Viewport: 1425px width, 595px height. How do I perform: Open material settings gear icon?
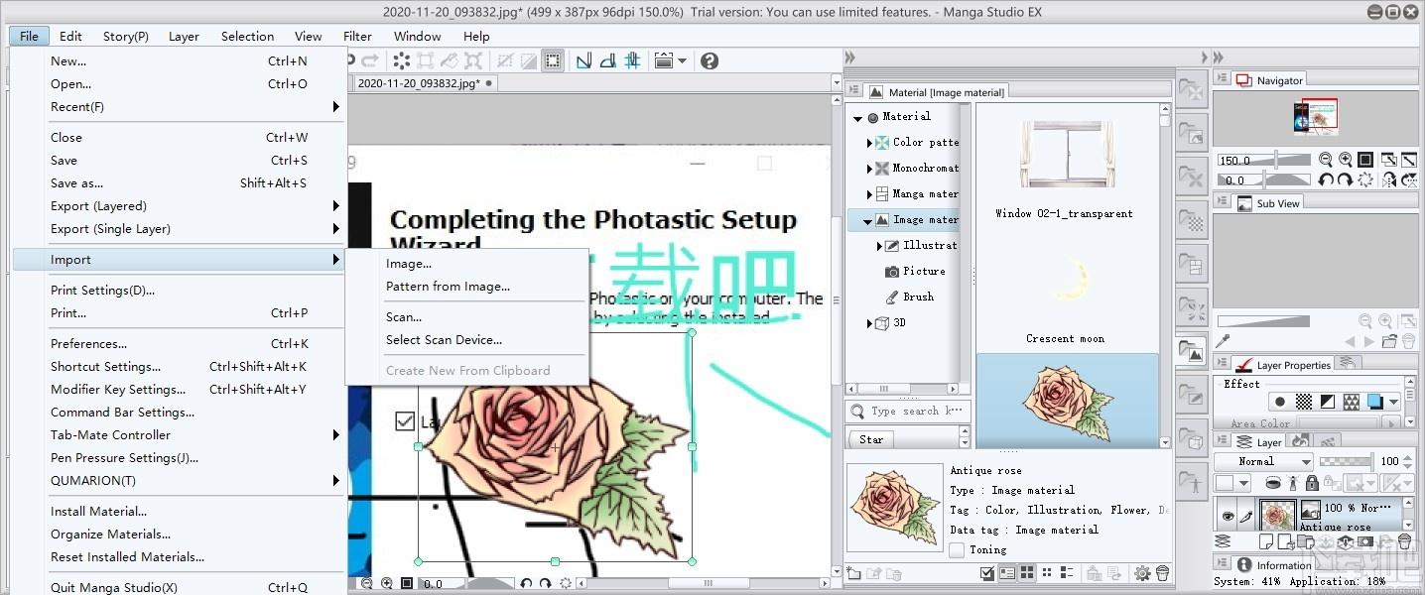[1142, 573]
